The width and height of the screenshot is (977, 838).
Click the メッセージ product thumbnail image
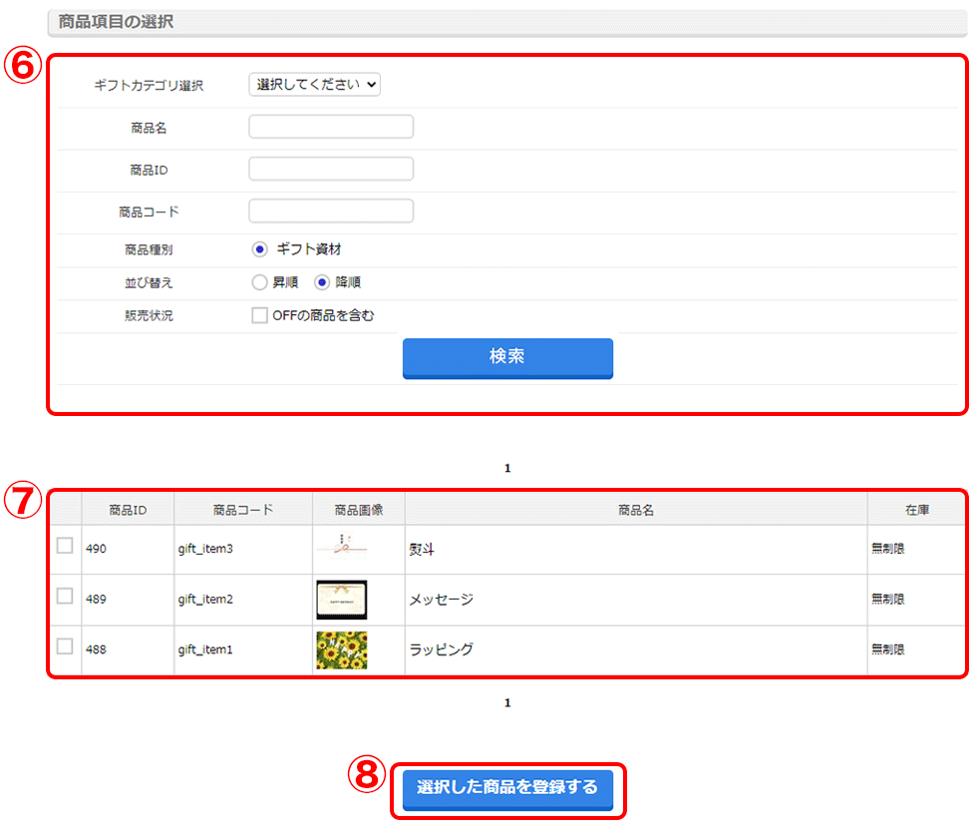coord(341,600)
